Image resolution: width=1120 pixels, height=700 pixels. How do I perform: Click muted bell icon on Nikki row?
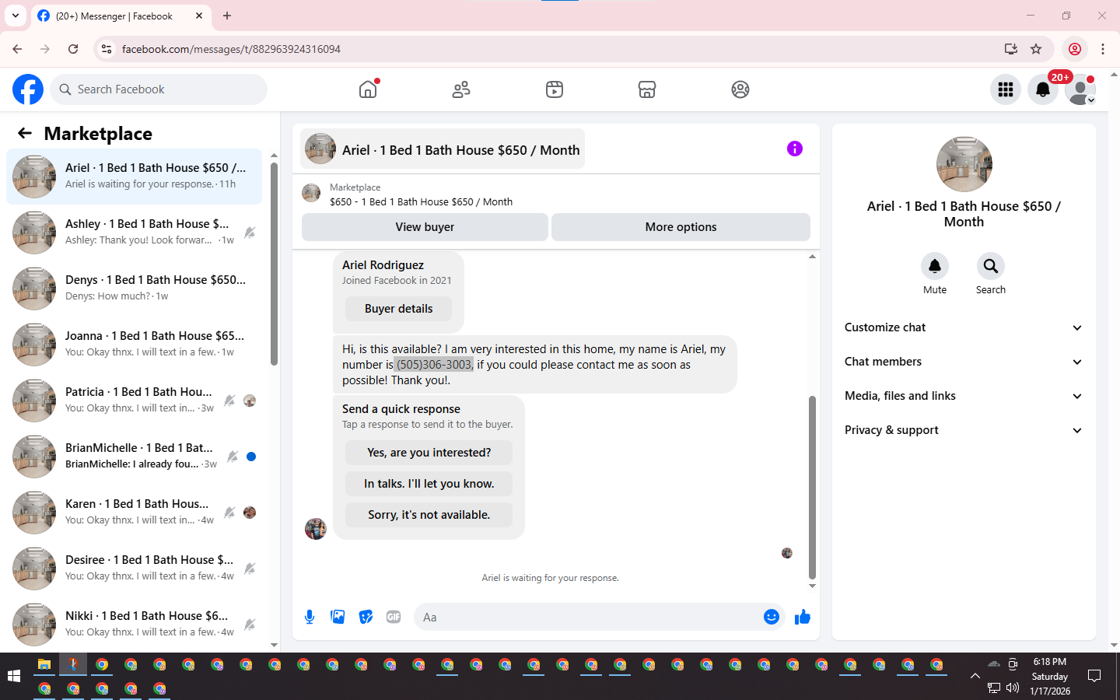(x=250, y=625)
